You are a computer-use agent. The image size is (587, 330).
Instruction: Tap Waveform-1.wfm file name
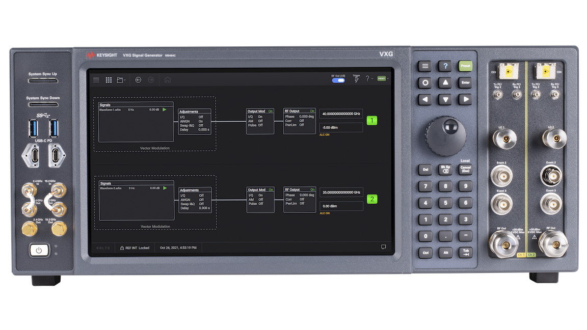pos(110,109)
